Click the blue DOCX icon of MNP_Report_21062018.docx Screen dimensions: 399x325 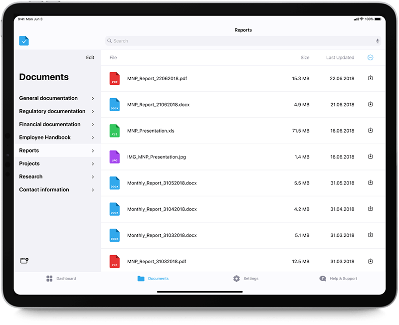(x=115, y=105)
